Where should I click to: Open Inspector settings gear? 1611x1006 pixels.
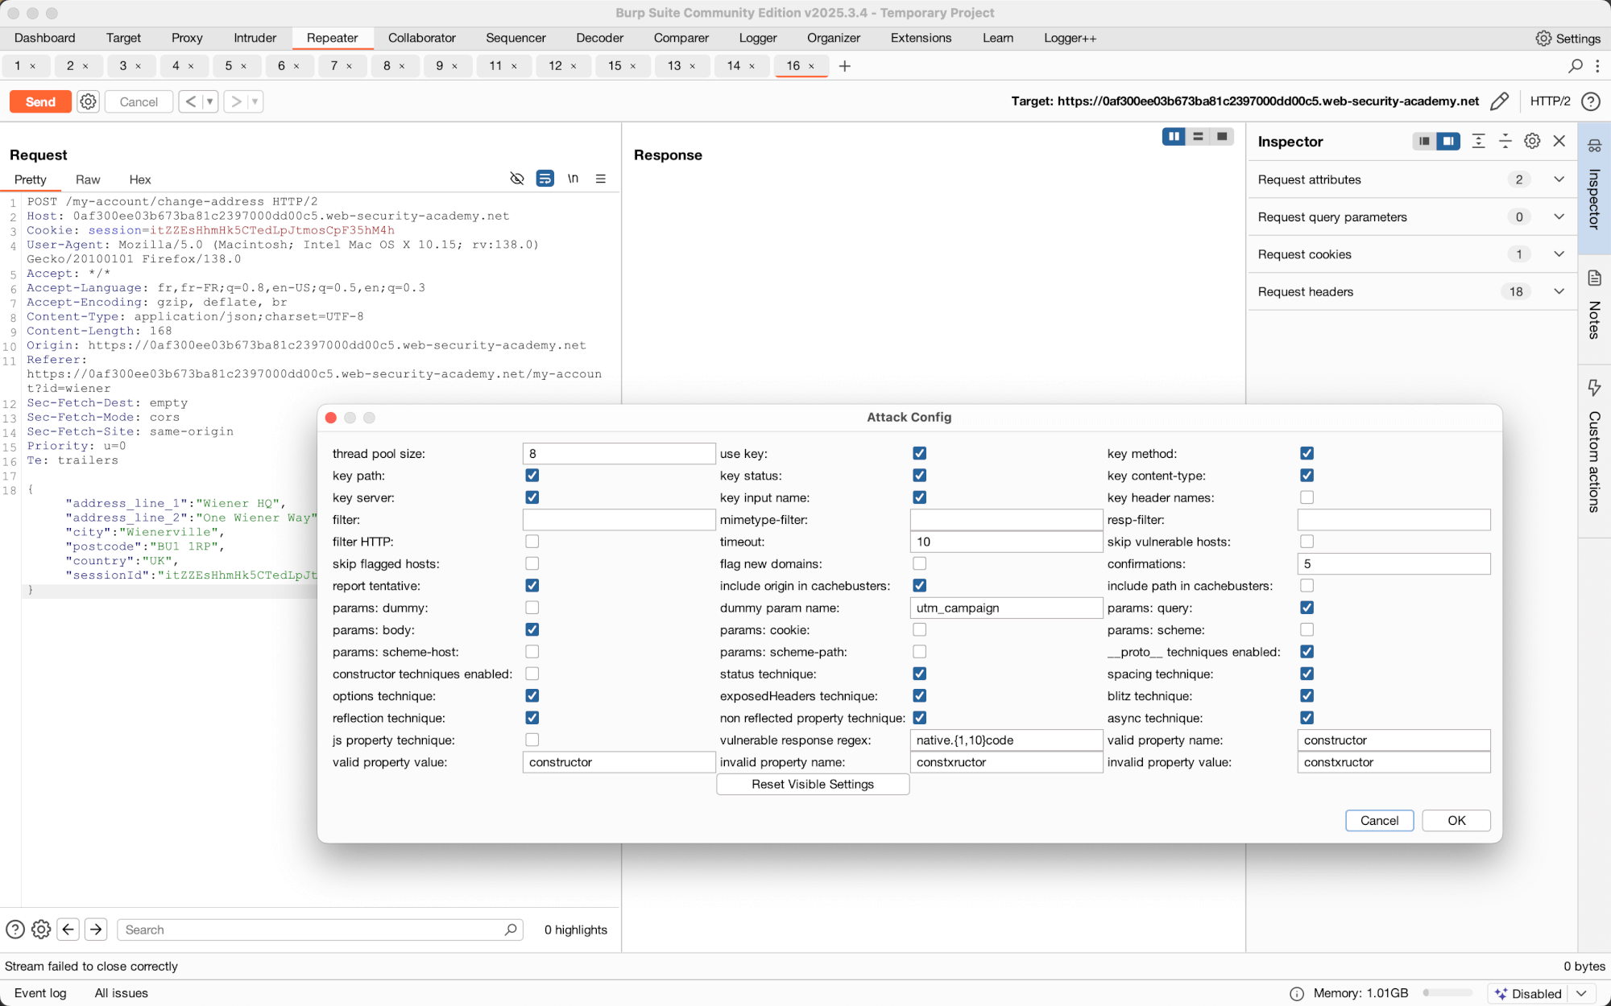[1532, 142]
